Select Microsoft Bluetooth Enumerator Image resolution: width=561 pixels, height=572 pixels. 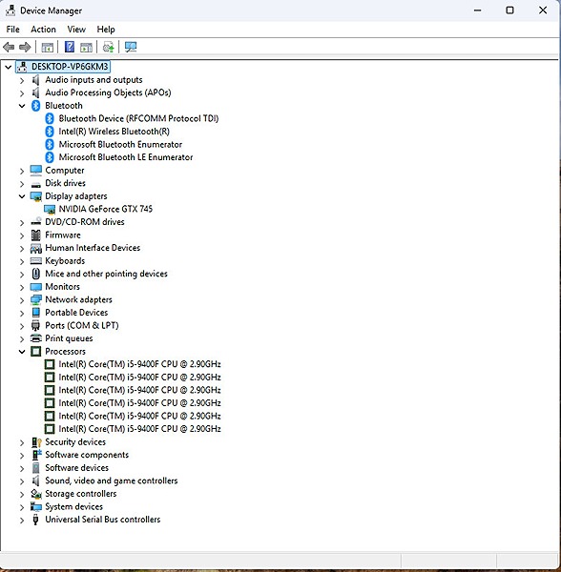pyautogui.click(x=120, y=145)
